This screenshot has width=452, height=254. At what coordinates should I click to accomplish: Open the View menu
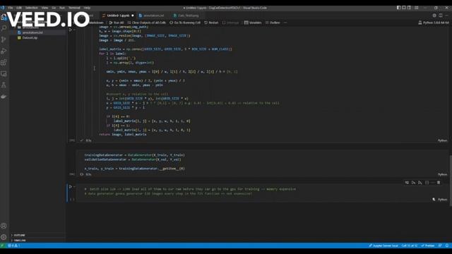point(44,8)
